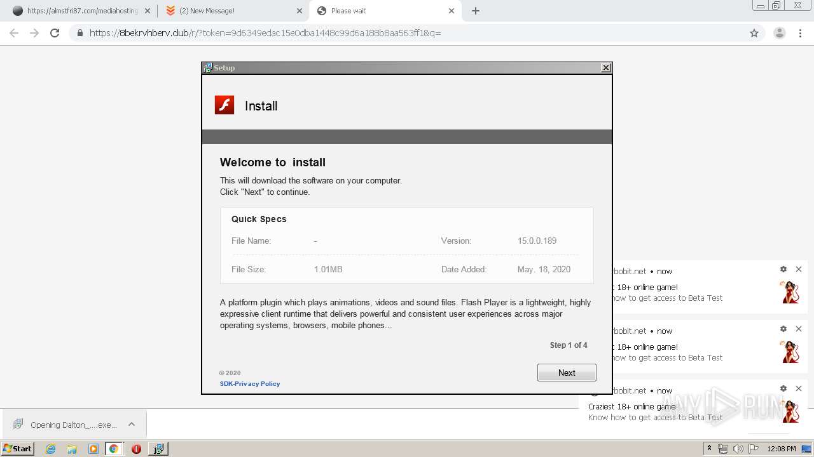814x457 pixels.
Task: Close the "Please wait" tab
Action: coord(452,11)
